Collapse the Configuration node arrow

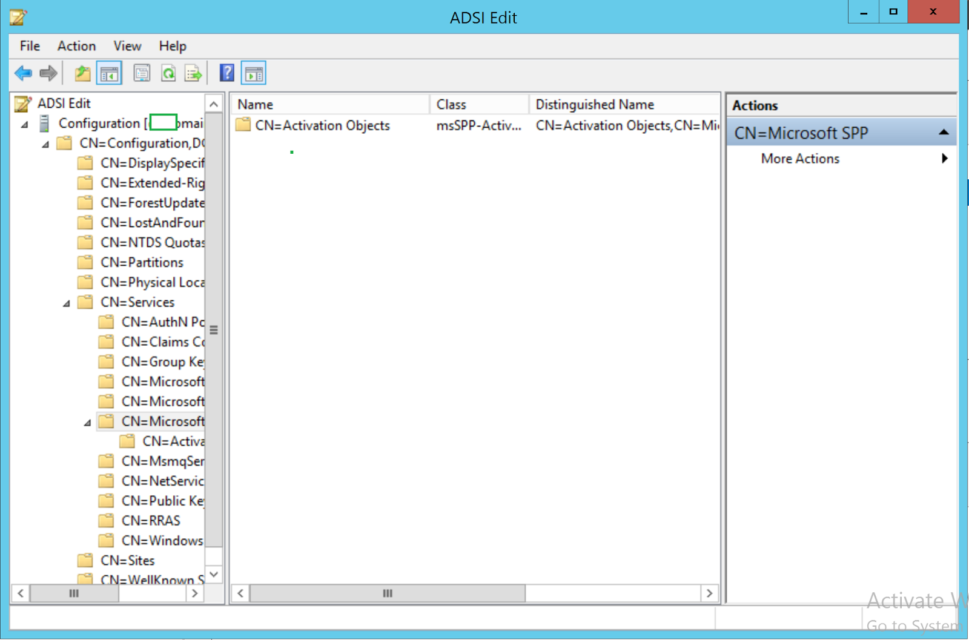[24, 124]
